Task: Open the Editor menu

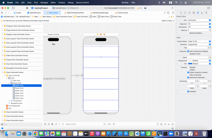Action: tap(53, 3)
